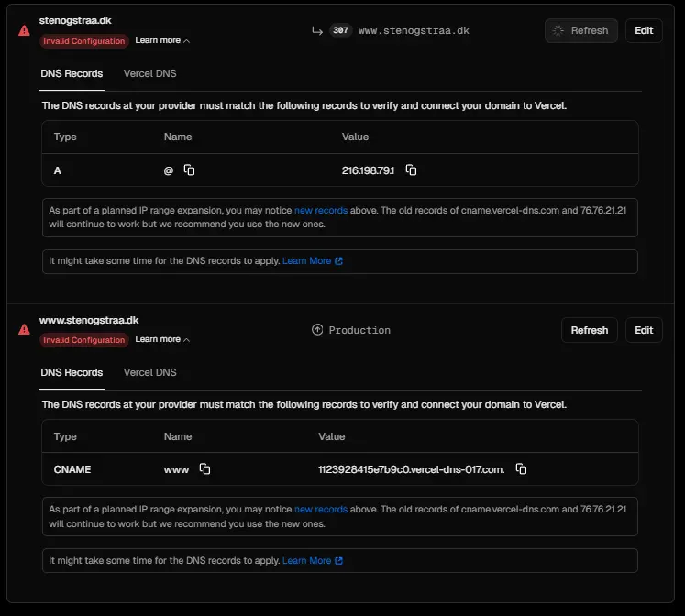The width and height of the screenshot is (685, 616).
Task: Select DNS Records tab for stenogstraa.dk
Action: pyautogui.click(x=72, y=73)
